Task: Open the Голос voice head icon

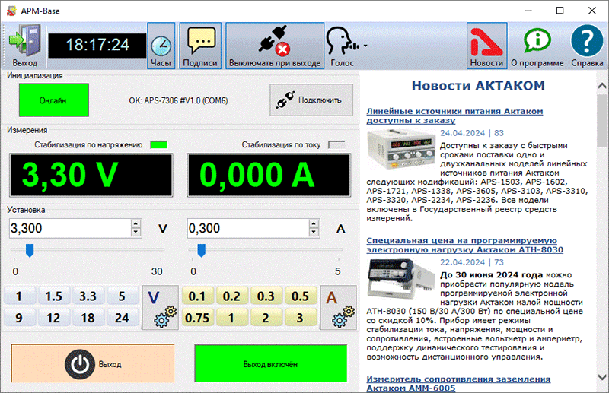Action: click(342, 46)
